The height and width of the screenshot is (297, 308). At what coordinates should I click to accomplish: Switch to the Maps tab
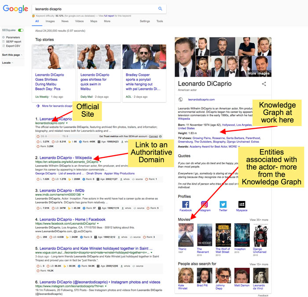coord(94,21)
